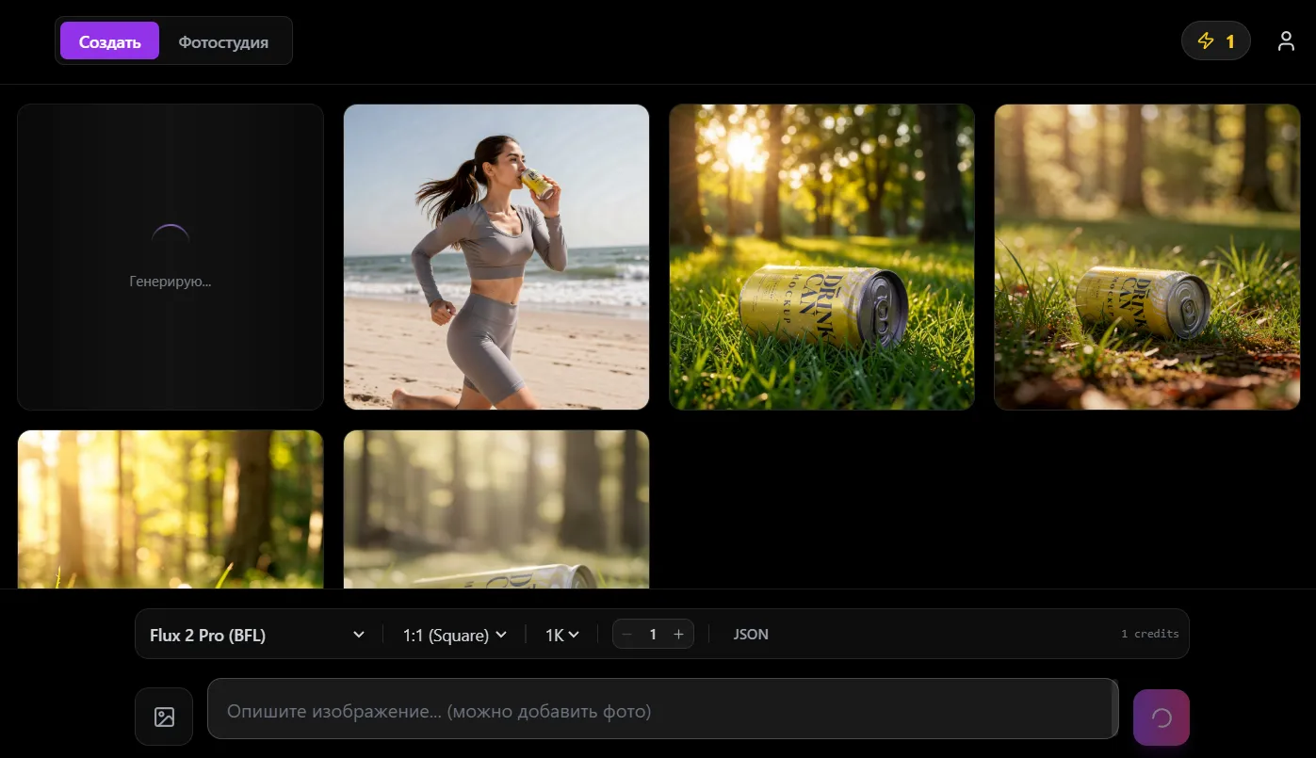Click the attach image icon button
The image size is (1316, 758).
click(x=164, y=718)
